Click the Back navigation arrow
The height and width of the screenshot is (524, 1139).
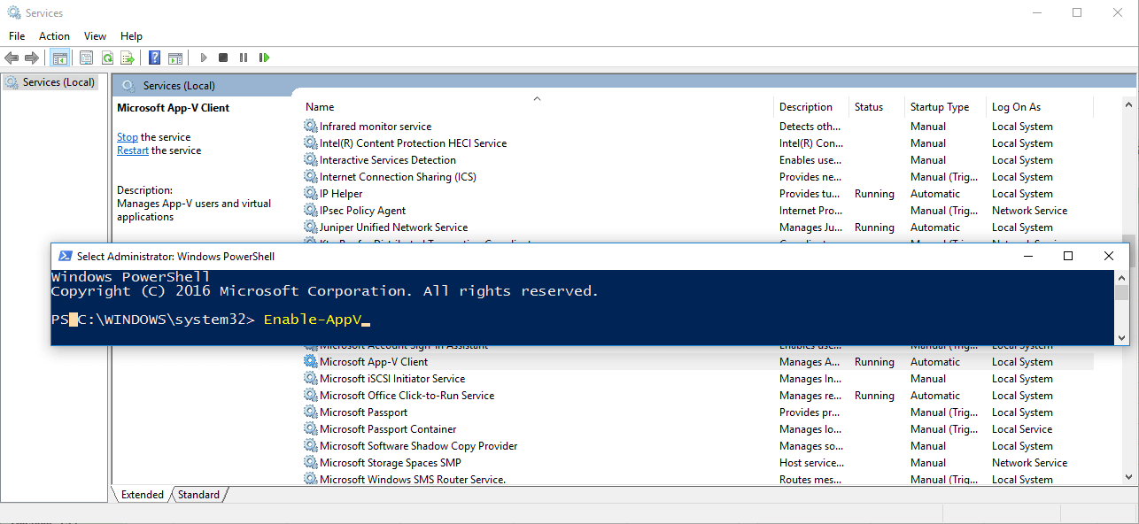pos(12,58)
